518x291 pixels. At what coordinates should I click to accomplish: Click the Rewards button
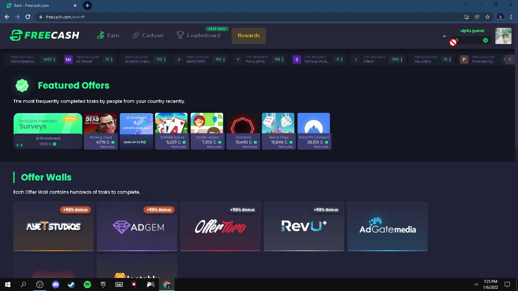[249, 36]
